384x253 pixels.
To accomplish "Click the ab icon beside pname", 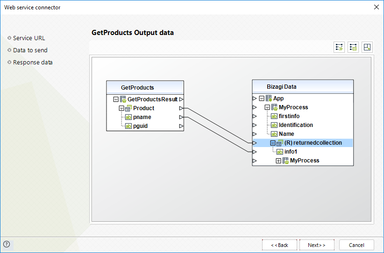I will point(128,117).
